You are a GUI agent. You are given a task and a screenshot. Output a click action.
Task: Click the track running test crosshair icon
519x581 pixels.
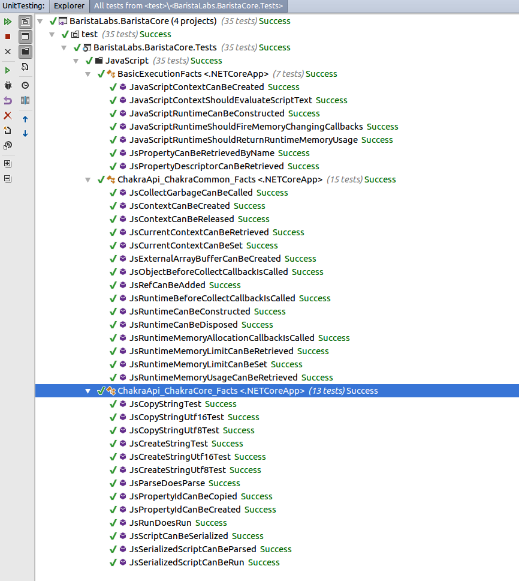click(25, 67)
